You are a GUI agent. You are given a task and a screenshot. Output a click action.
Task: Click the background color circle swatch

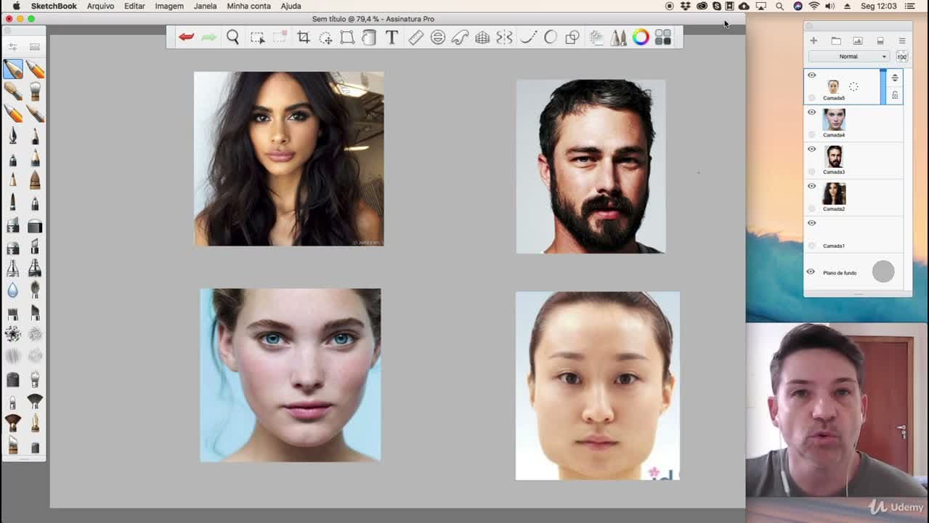(883, 272)
